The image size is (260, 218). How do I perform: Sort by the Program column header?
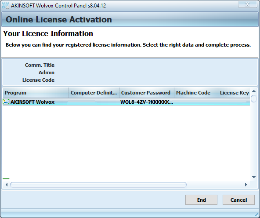click(36, 93)
